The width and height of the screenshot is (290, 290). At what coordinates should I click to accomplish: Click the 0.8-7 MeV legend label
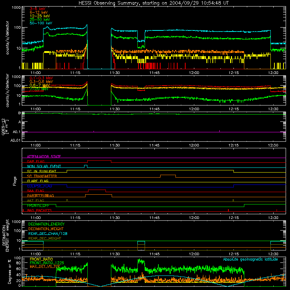pos(40,85)
